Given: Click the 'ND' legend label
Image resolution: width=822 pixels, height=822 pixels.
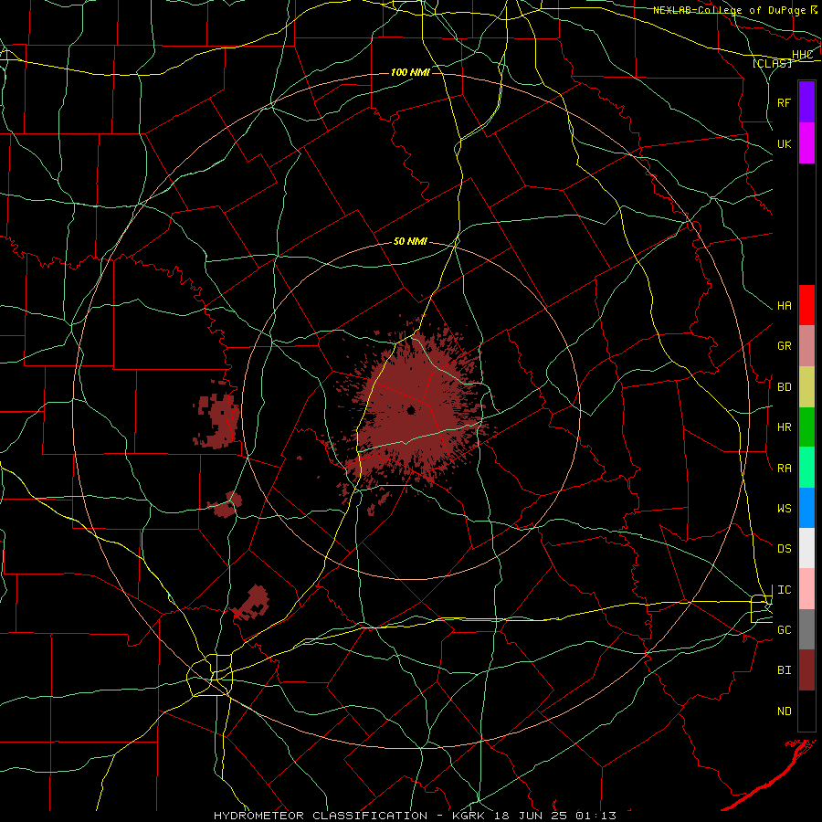Looking at the screenshot, I should tap(784, 711).
